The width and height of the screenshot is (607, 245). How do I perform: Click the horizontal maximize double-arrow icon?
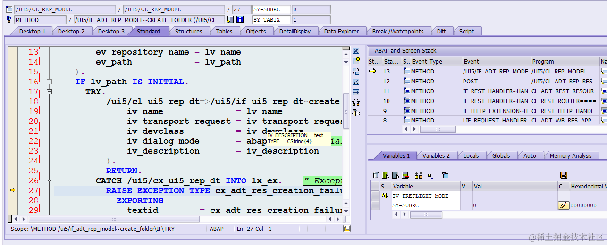pyautogui.click(x=356, y=92)
